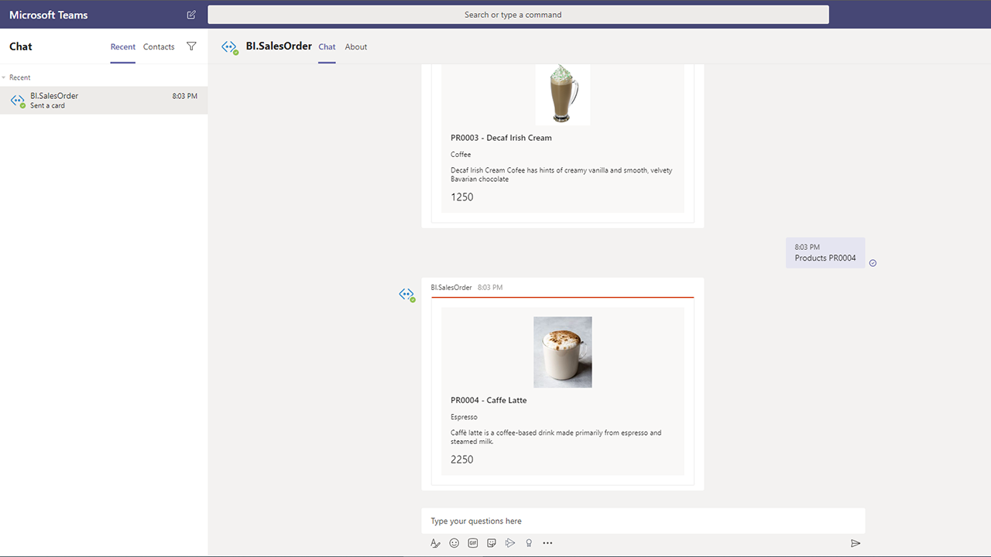
Task: Click the Praise badge icon
Action: click(529, 543)
